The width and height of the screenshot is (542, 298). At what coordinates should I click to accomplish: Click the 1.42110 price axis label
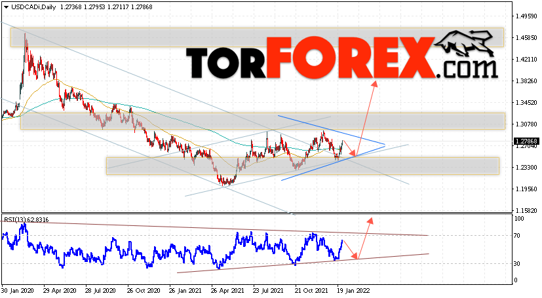point(526,60)
